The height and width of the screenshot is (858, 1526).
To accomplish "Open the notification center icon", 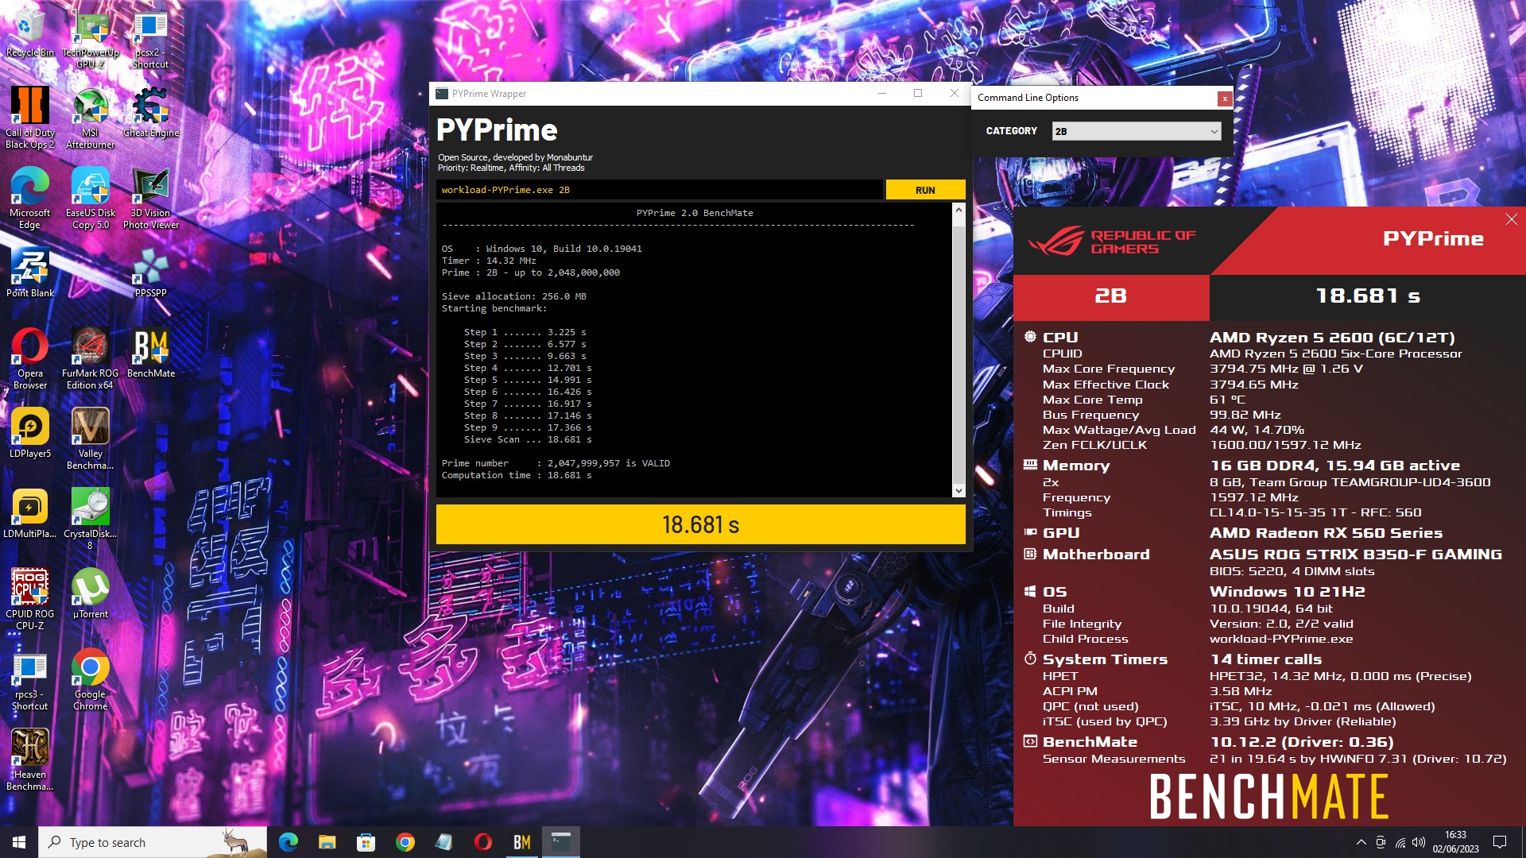I will click(1500, 842).
